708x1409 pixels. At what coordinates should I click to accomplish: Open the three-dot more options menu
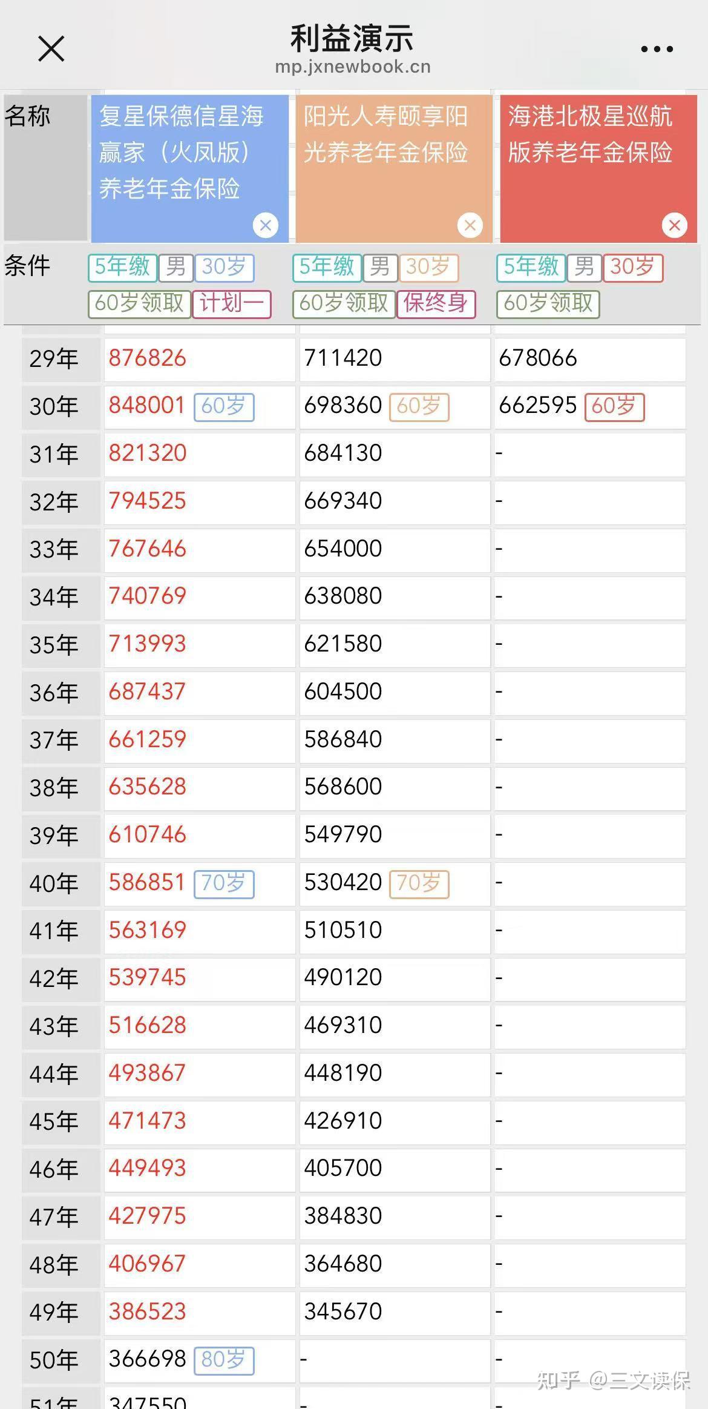tap(657, 49)
